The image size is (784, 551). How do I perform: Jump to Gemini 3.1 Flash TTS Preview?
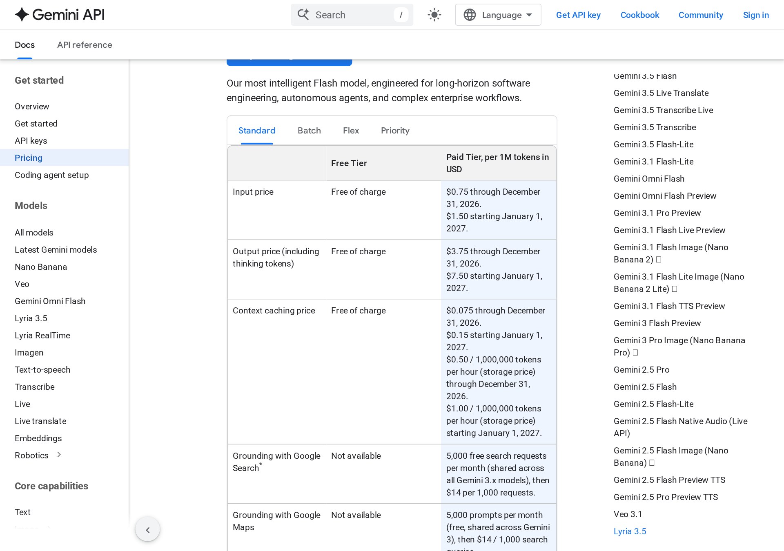click(x=669, y=306)
